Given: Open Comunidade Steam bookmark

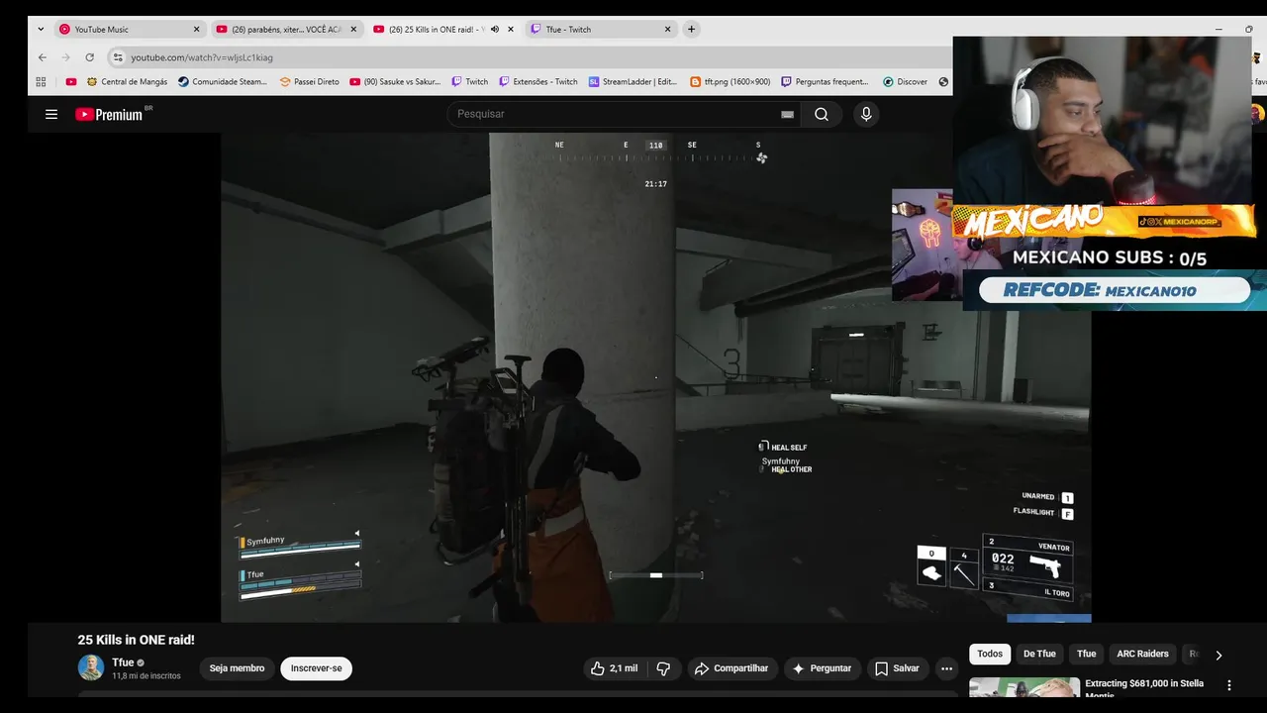Looking at the screenshot, I should click(223, 82).
